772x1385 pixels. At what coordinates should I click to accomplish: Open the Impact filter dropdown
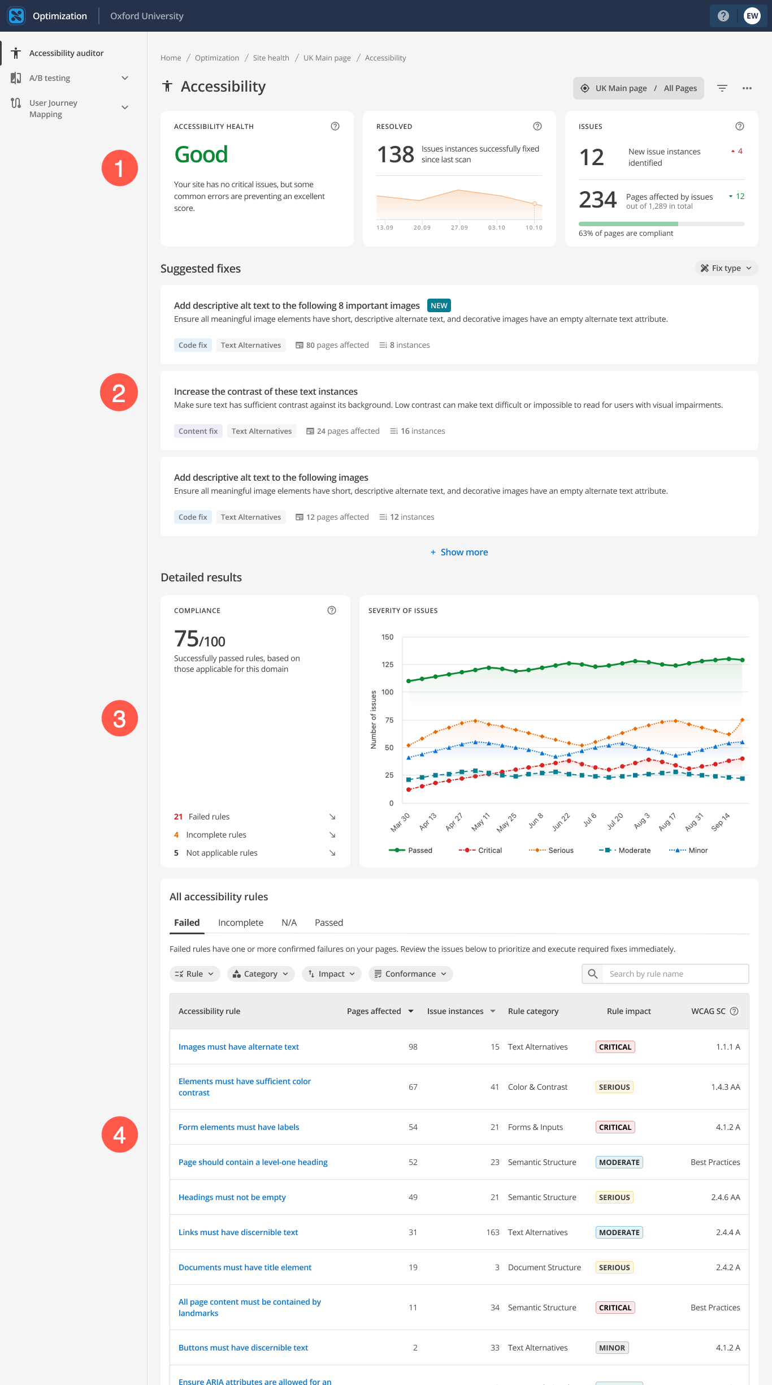point(332,974)
